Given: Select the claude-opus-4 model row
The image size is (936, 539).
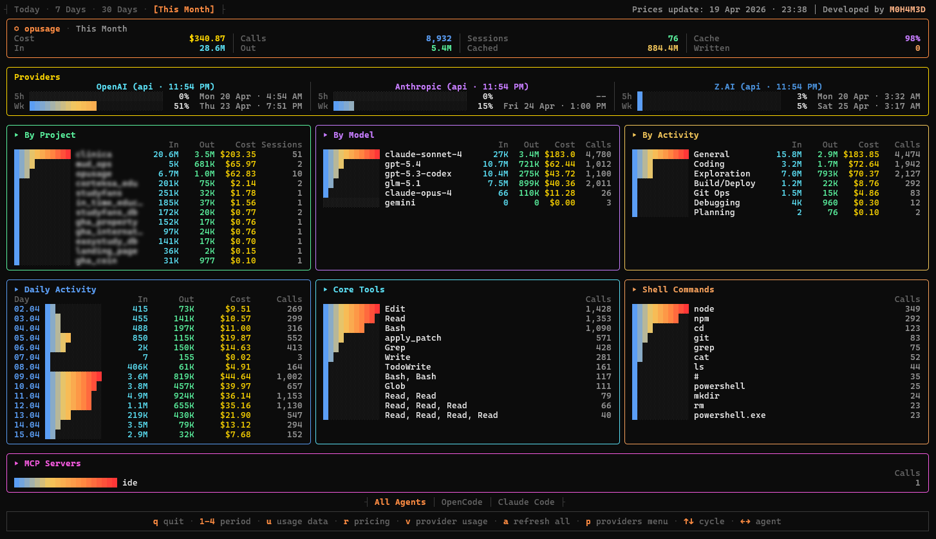Looking at the screenshot, I should tap(467, 193).
